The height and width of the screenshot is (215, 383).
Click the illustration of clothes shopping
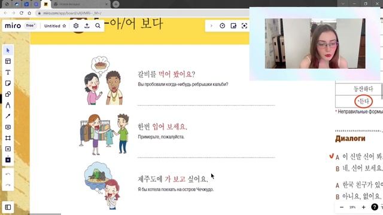coord(104,134)
